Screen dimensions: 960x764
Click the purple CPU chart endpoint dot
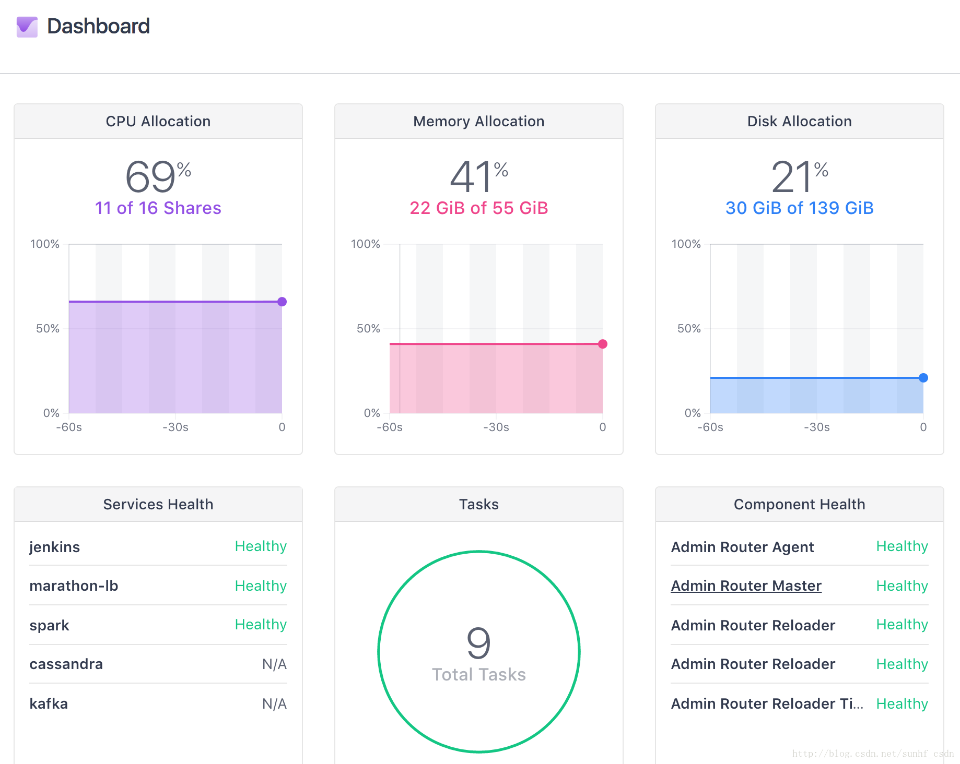tap(282, 302)
